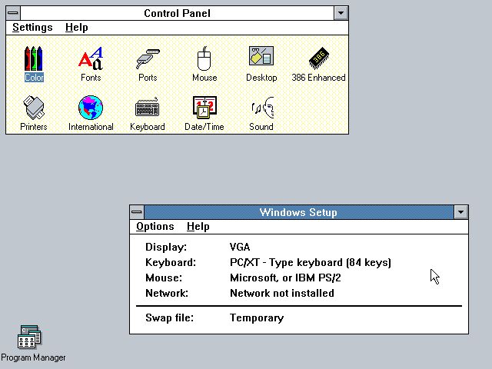The width and height of the screenshot is (492, 369).
Task: Click the Windows Setup title bar
Action: click(x=298, y=212)
